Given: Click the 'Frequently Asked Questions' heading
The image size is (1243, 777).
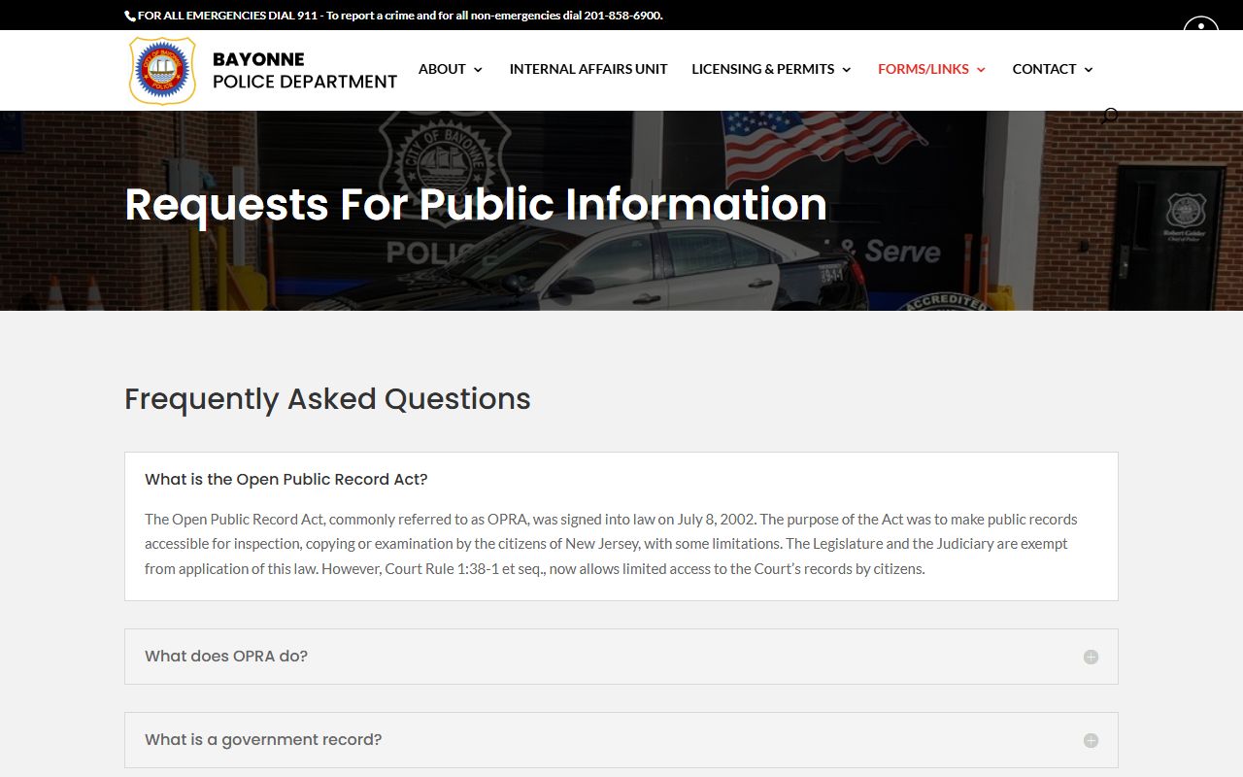Looking at the screenshot, I should (327, 399).
